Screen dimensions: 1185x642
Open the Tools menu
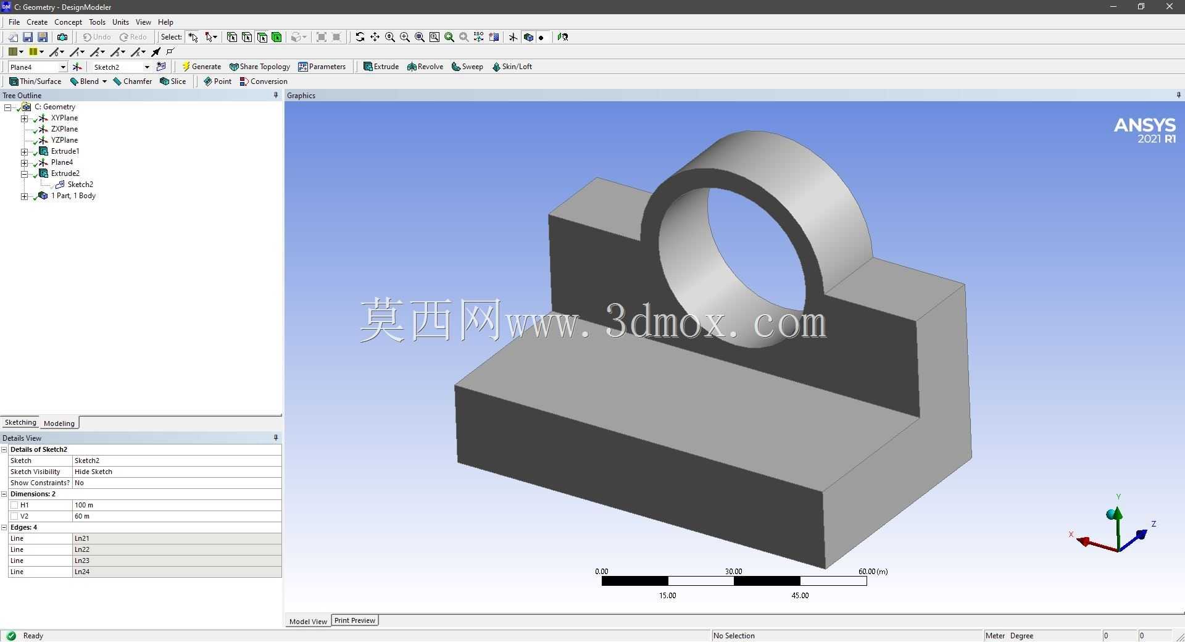[97, 22]
